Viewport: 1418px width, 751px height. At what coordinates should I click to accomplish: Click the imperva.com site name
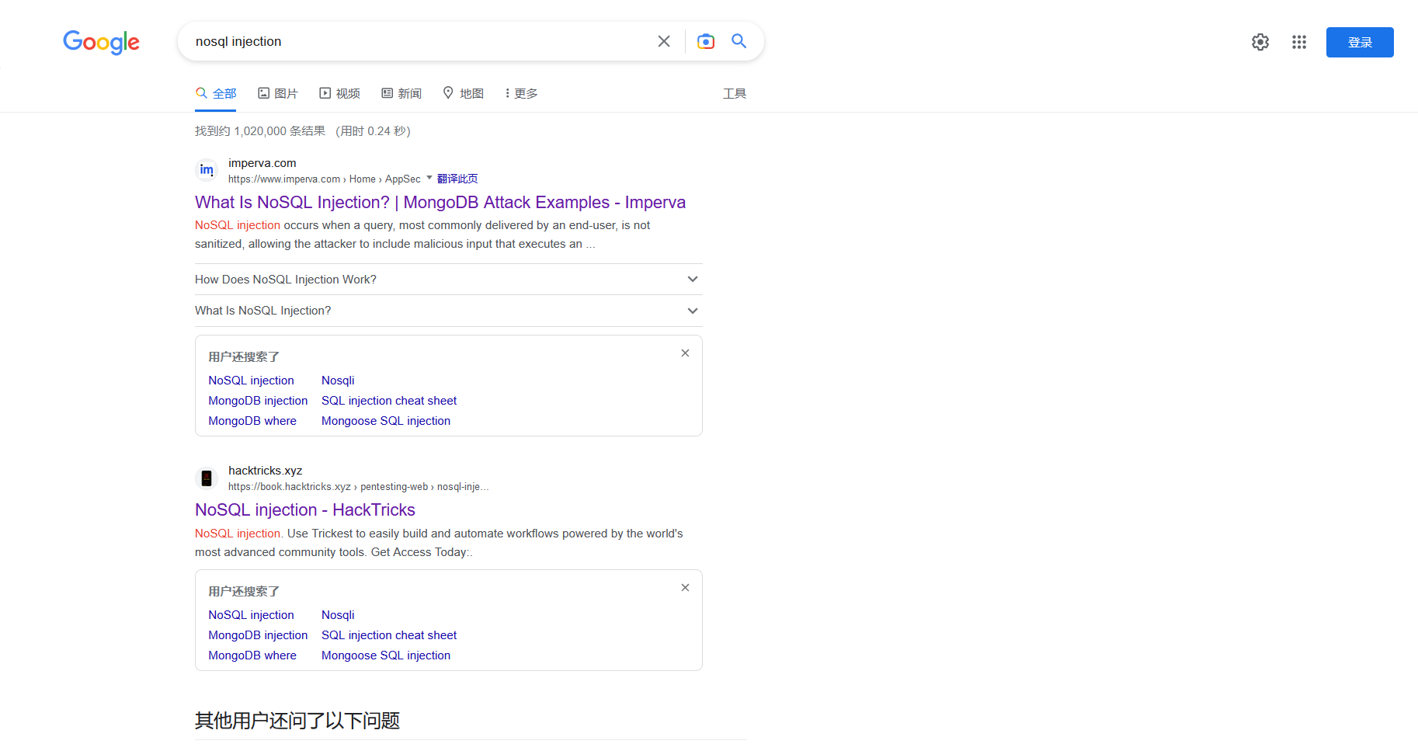click(262, 163)
